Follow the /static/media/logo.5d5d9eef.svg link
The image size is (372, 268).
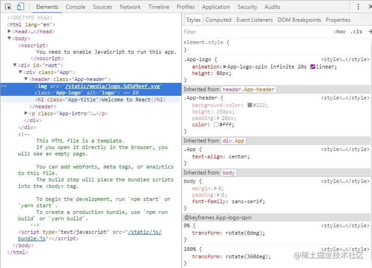113,86
